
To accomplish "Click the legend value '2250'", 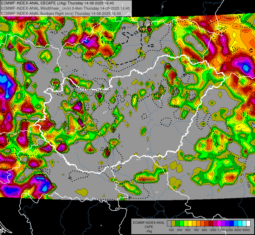I will [x=230, y=230].
